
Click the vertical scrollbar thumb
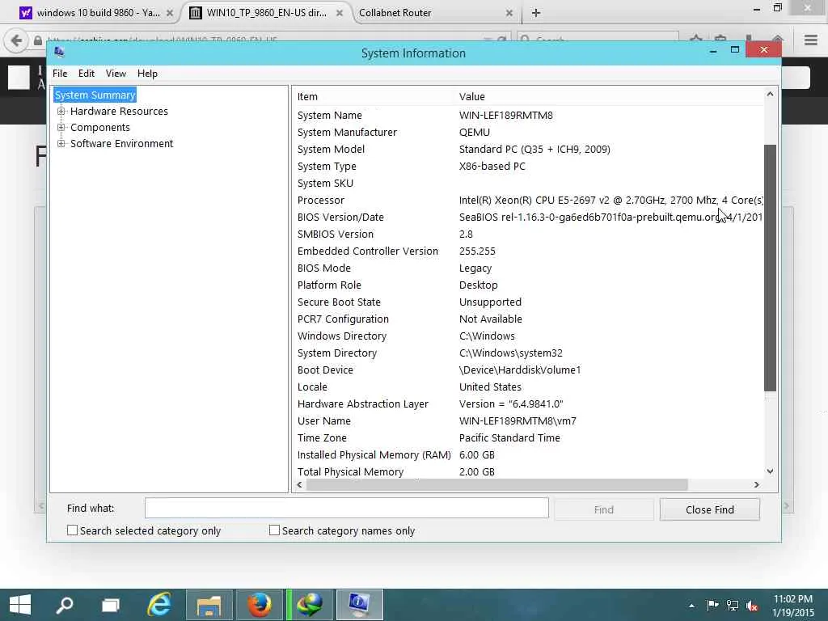point(770,268)
